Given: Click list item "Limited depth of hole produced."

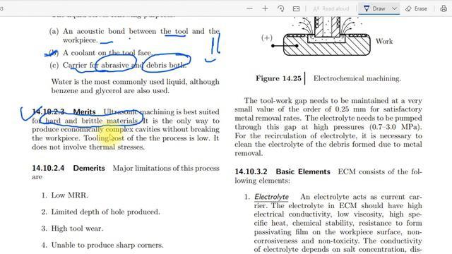Looking at the screenshot, I should (x=105, y=212).
